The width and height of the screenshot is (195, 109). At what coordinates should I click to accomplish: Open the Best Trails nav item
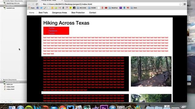[43, 13]
